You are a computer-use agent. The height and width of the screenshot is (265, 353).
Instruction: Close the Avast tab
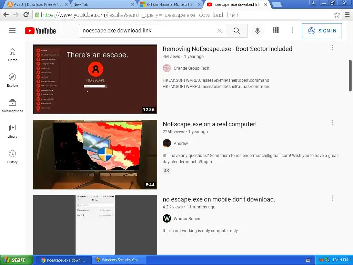coord(66,4)
